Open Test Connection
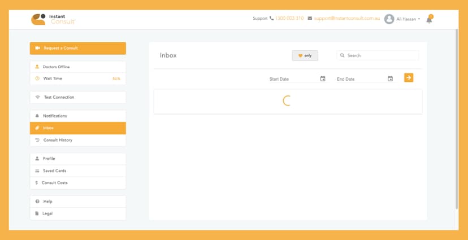This screenshot has width=468, height=240. 78,97
